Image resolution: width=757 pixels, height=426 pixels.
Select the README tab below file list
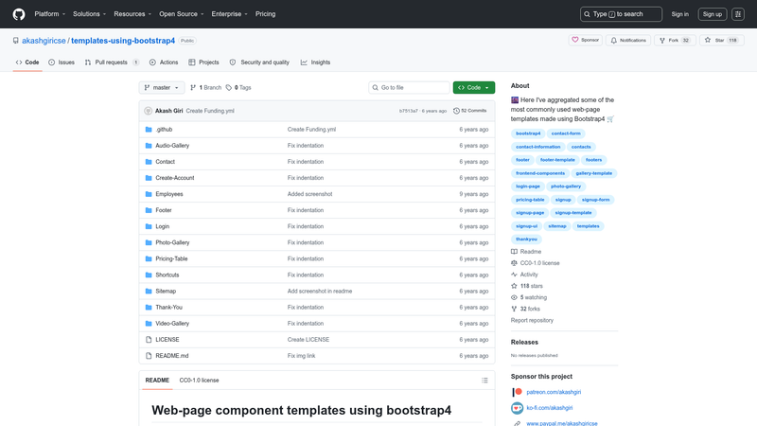157,381
